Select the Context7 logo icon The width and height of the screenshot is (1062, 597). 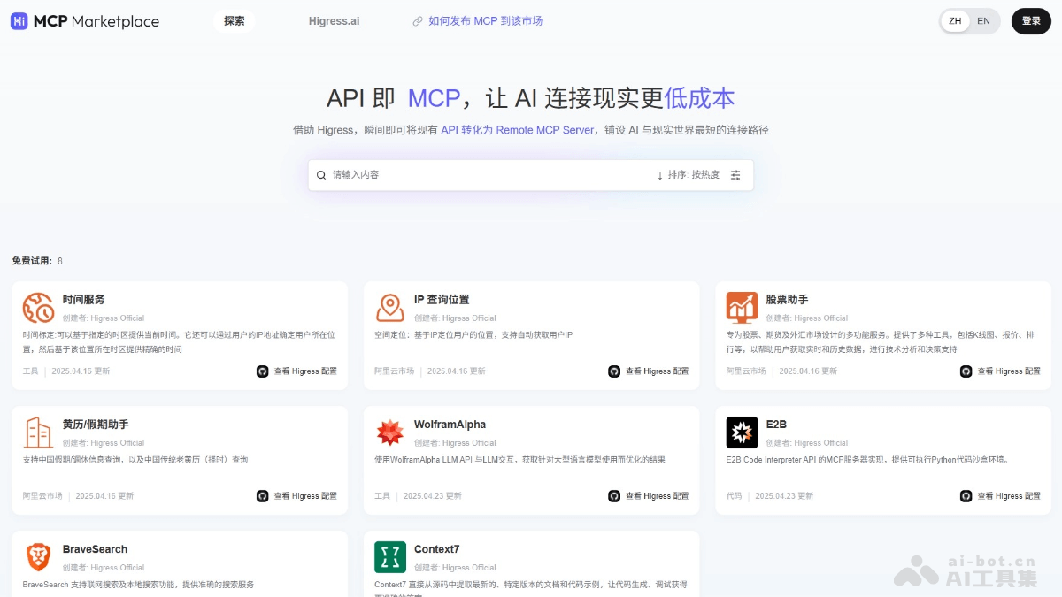[x=389, y=558]
